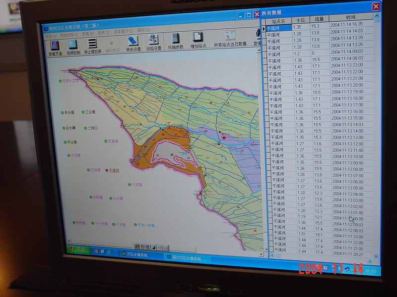Select the green marker beside 六支渠
This screenshot has width=397, height=297.
(x=130, y=185)
